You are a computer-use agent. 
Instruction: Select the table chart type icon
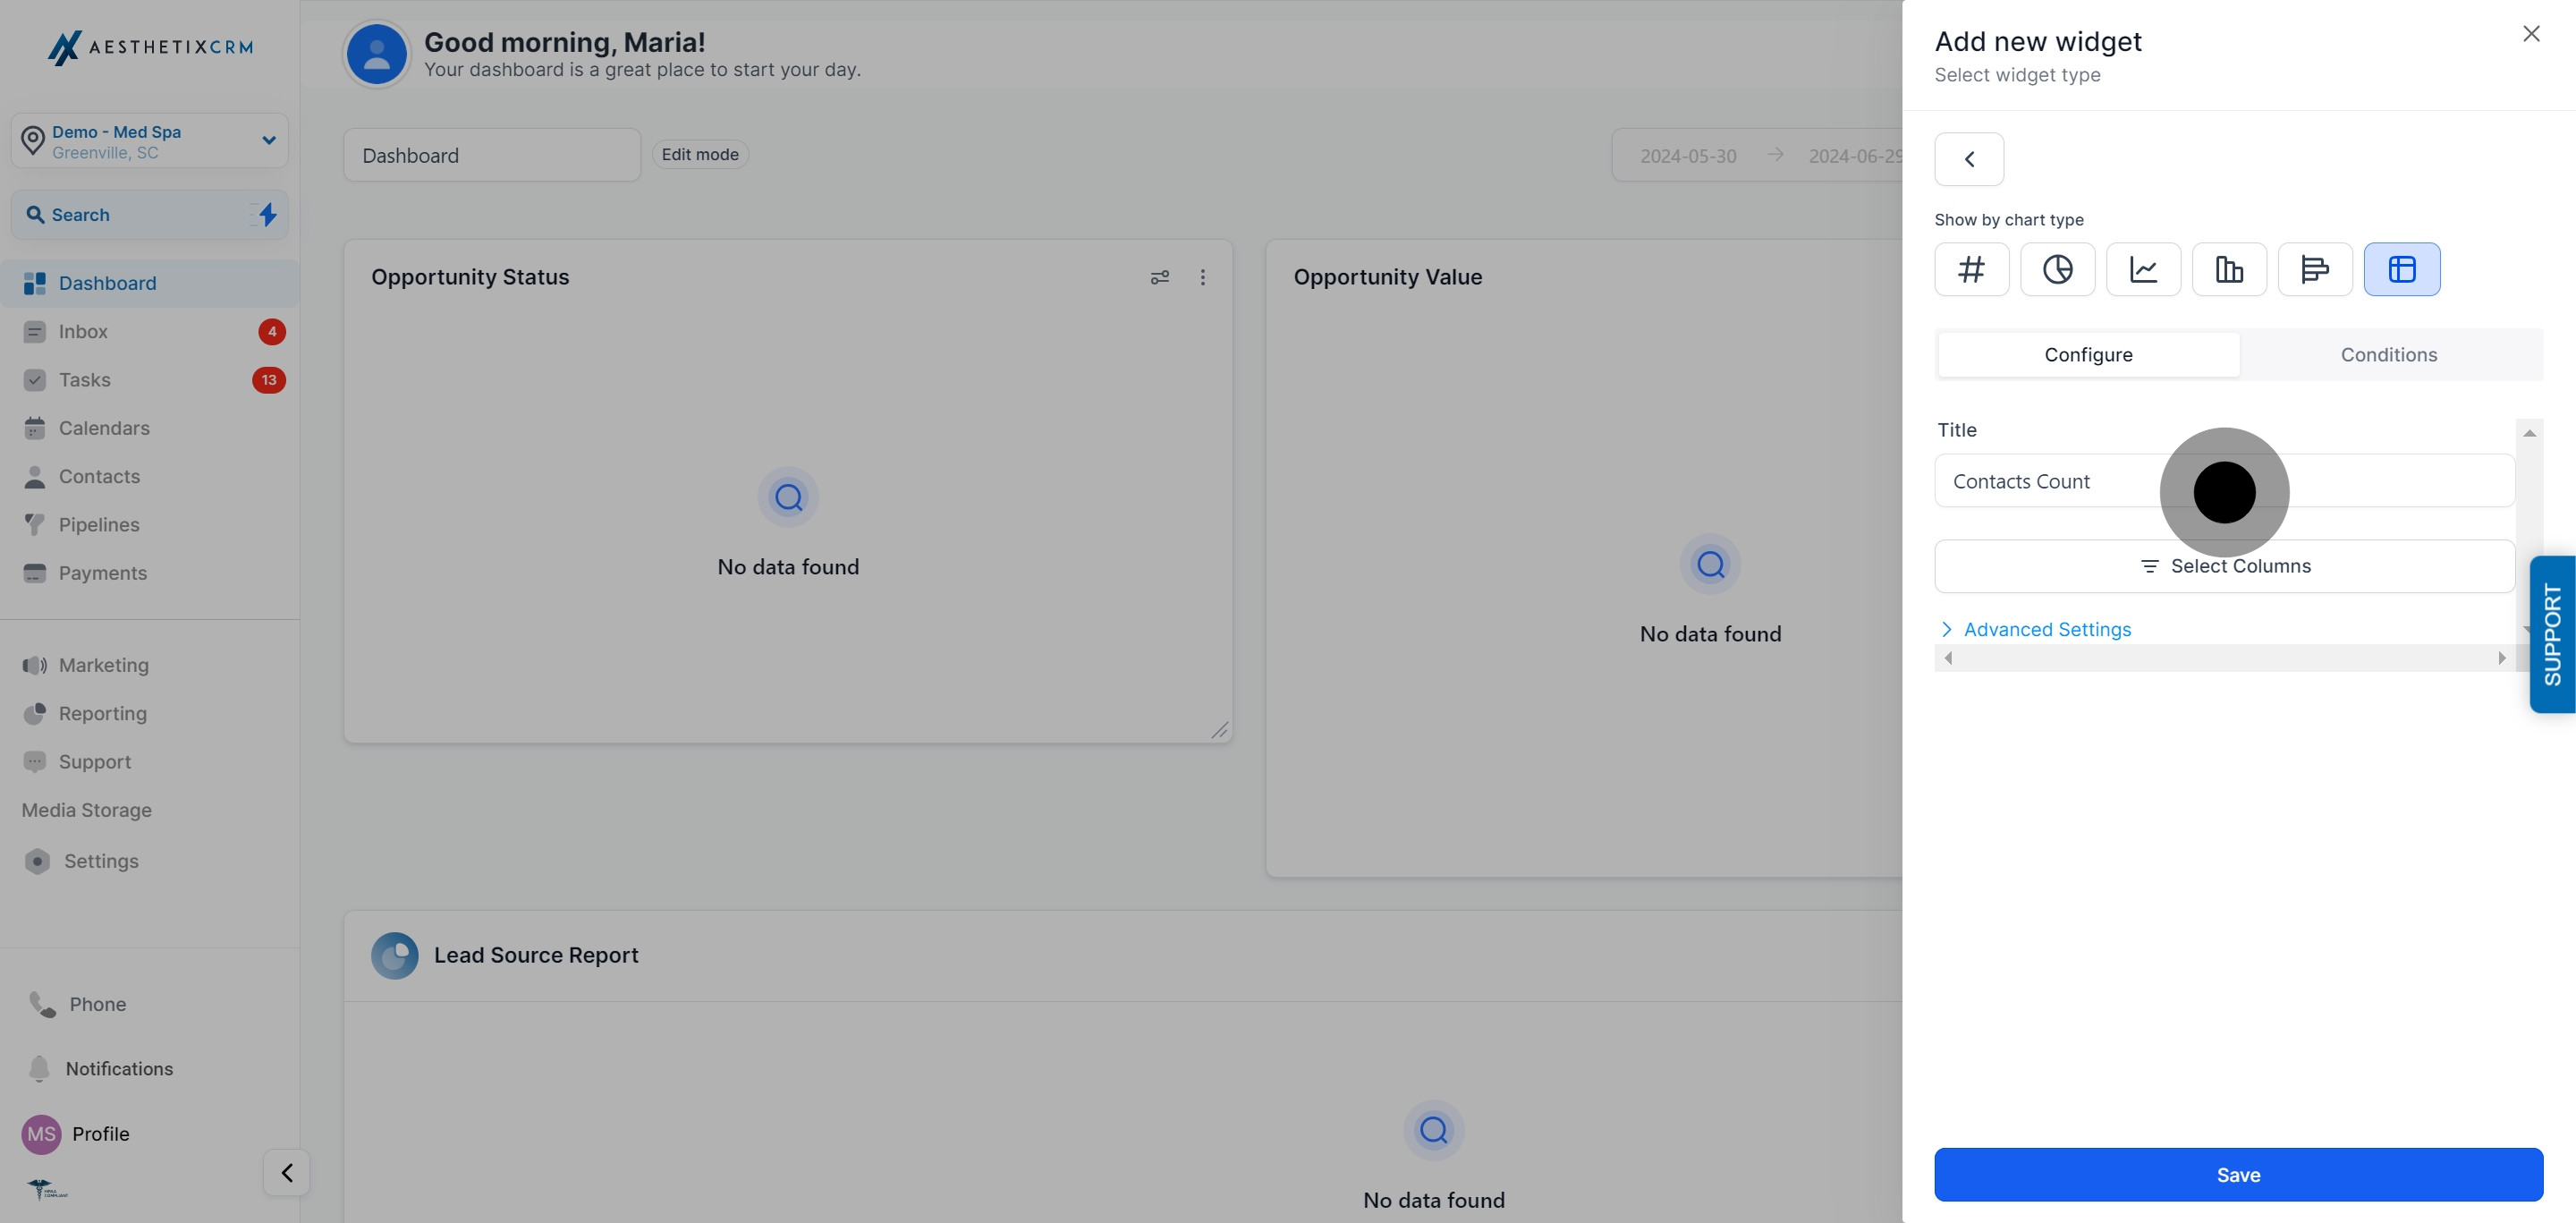coord(2401,269)
